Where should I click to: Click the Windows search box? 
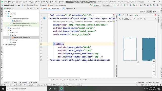[26, 89]
